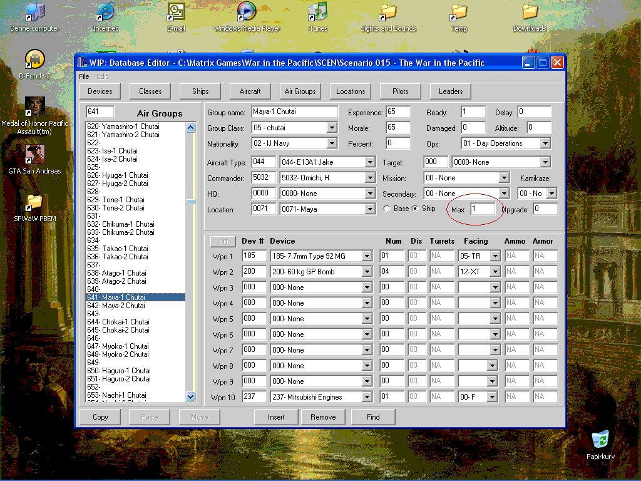Open the GTA San Andreas shortcut
The width and height of the screenshot is (641, 481).
click(34, 154)
